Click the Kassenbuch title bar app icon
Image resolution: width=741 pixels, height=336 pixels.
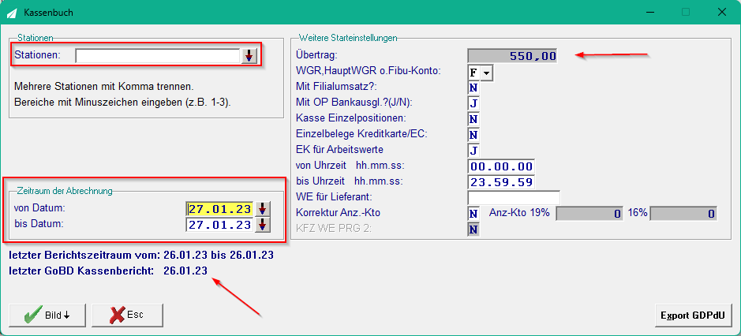[13, 13]
